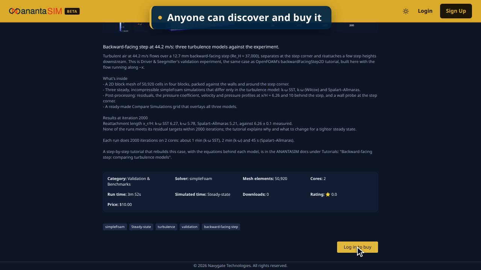
Task: Click the Anyone can discover and buy it banner
Action: click(x=240, y=18)
